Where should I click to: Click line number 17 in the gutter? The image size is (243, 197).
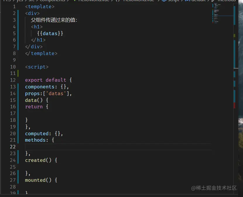(x=13, y=114)
